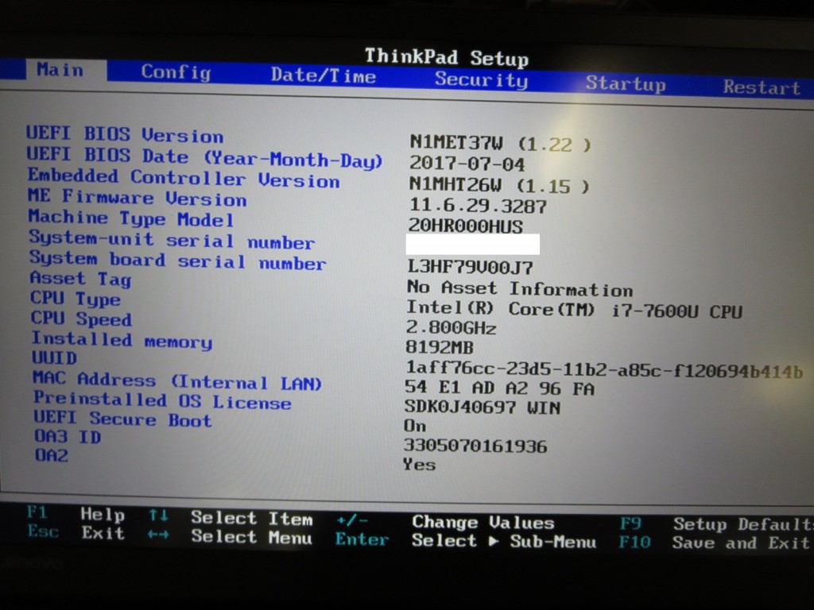The height and width of the screenshot is (610, 814).
Task: Click MAC Address (Internal LAN) label
Action: [177, 381]
